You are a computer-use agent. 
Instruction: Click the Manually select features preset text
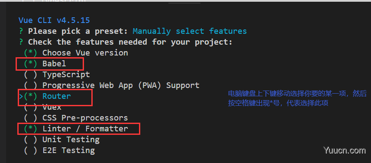[x=190, y=31]
